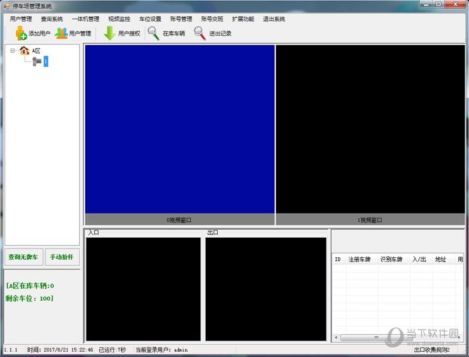
Task: Select the blue 0视频窗口 video pane
Action: [180, 129]
